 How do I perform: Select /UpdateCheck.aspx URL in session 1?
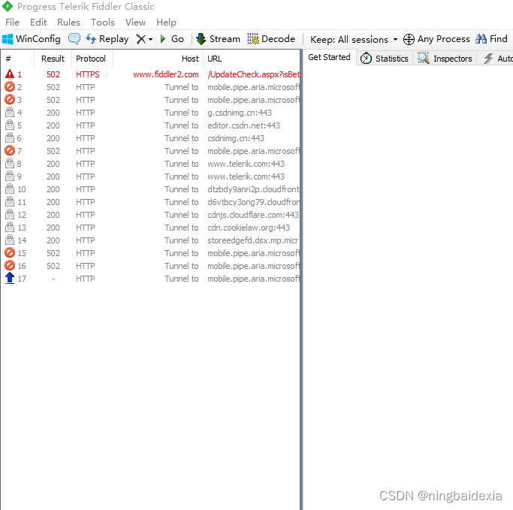point(254,74)
